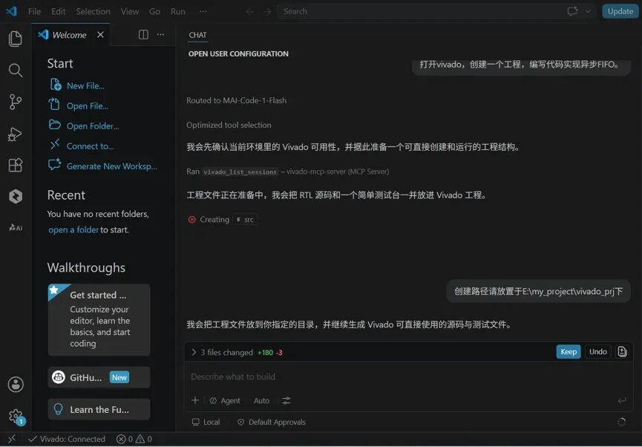Open the Explorer view in activity bar

pos(15,39)
